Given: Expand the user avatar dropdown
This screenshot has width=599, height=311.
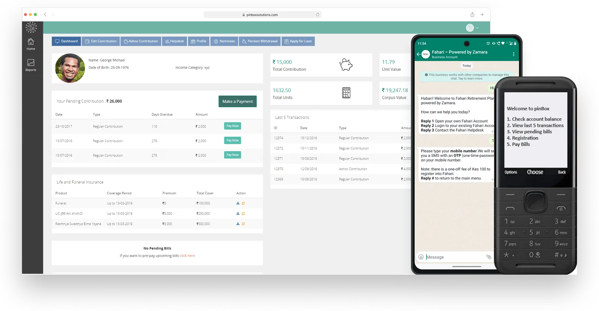Looking at the screenshot, I should [x=472, y=28].
